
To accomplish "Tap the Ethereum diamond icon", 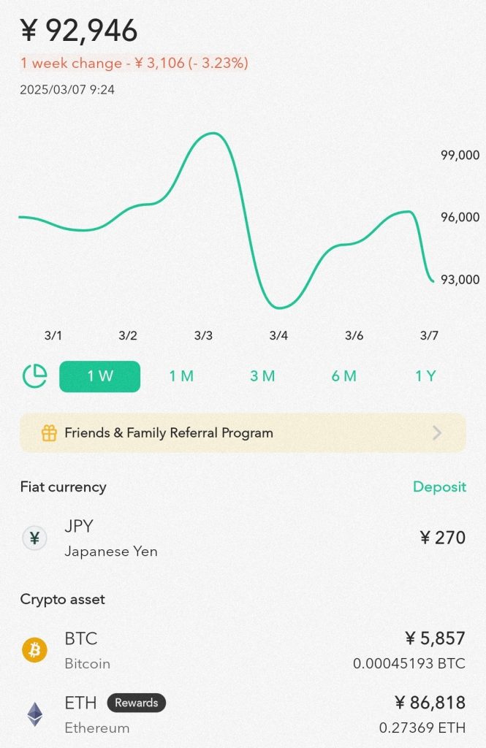I will click(34, 714).
